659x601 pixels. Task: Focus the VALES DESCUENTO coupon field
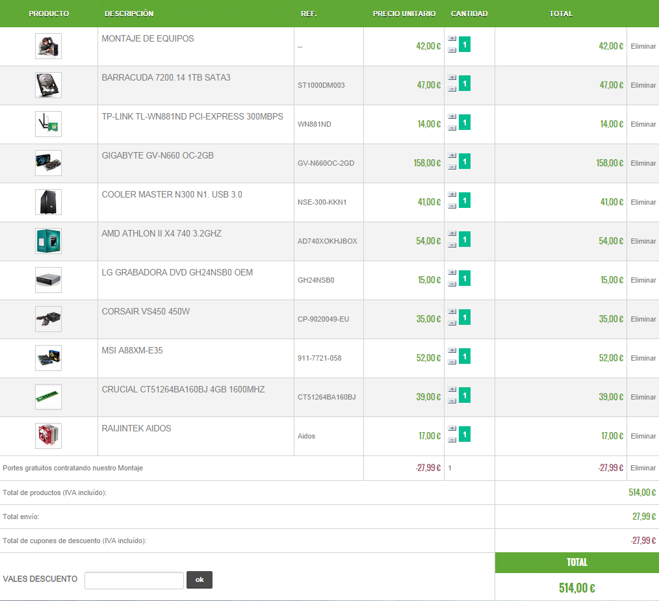(x=134, y=580)
